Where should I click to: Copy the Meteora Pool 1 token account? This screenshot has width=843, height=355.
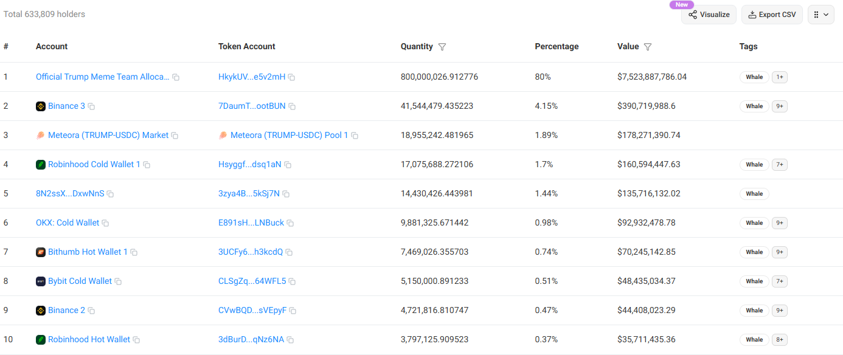pyautogui.click(x=355, y=136)
